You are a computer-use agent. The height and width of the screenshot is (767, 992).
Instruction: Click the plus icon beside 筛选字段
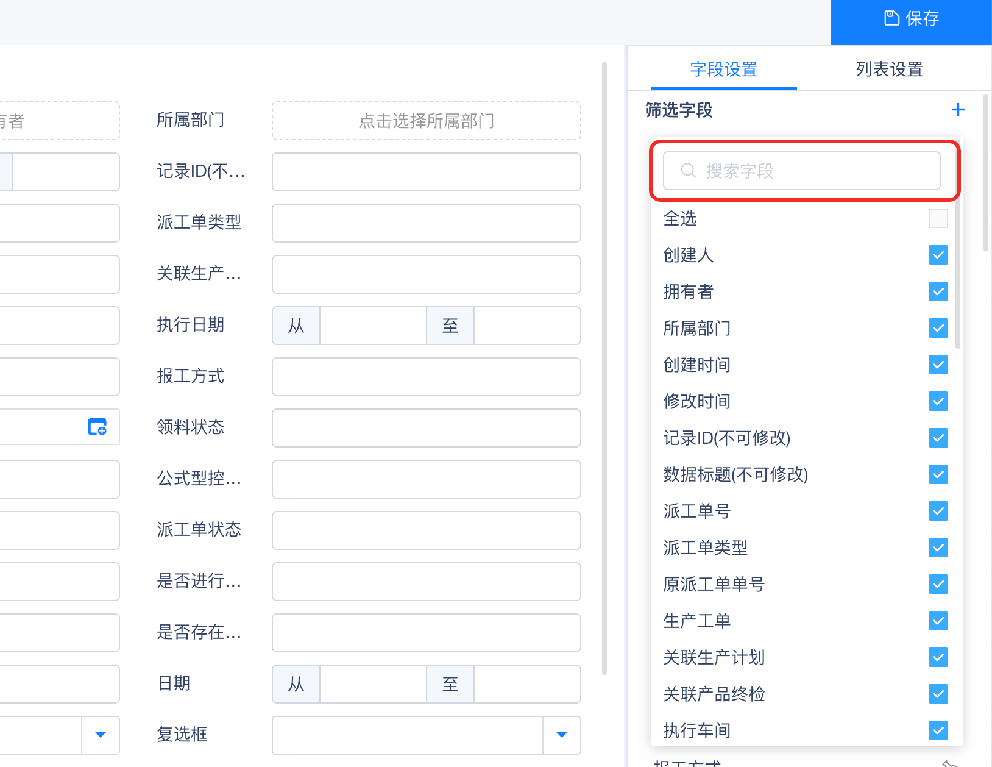point(958,110)
